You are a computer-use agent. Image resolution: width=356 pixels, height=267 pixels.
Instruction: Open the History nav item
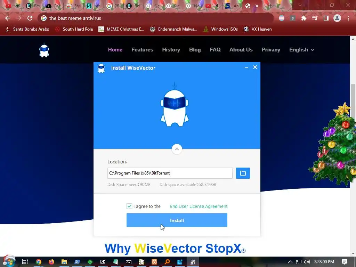tap(171, 49)
